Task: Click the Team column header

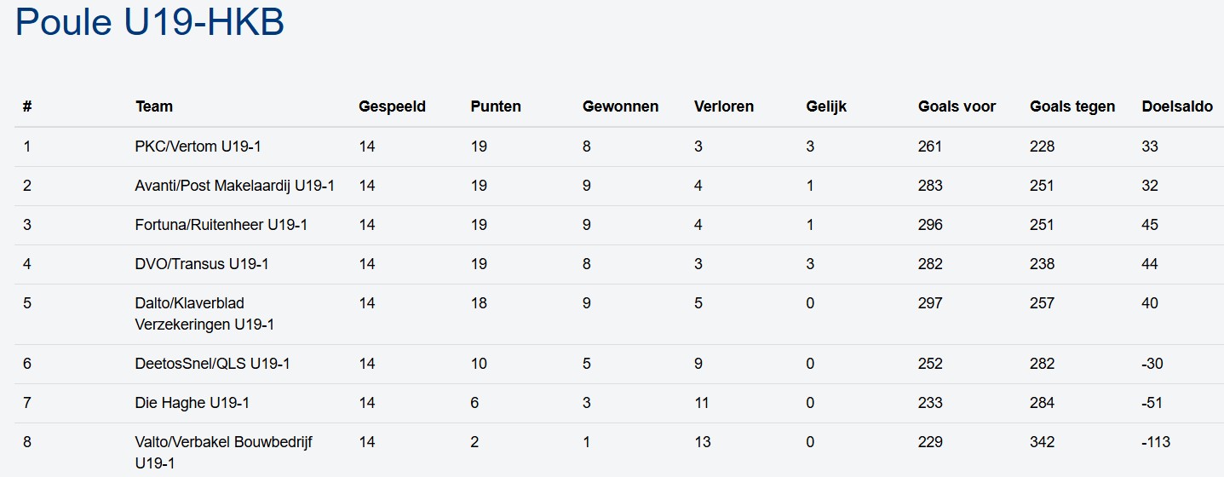Action: point(154,106)
